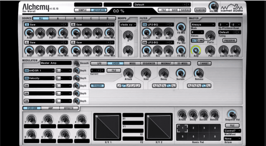Toggle source B on/off button
The height and width of the screenshot is (146, 266).
click(73, 25)
